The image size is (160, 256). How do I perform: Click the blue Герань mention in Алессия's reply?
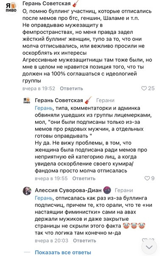[44, 198]
